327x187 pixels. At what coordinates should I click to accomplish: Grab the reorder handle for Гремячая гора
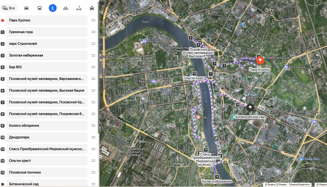coord(93,32)
